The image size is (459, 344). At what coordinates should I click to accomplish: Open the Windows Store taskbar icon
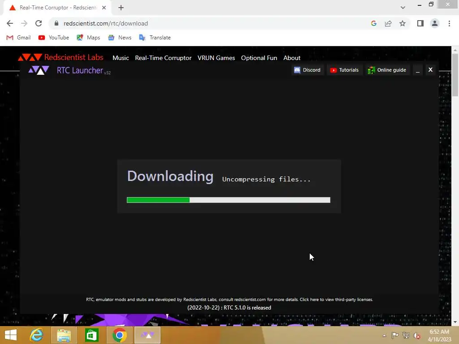pos(91,335)
